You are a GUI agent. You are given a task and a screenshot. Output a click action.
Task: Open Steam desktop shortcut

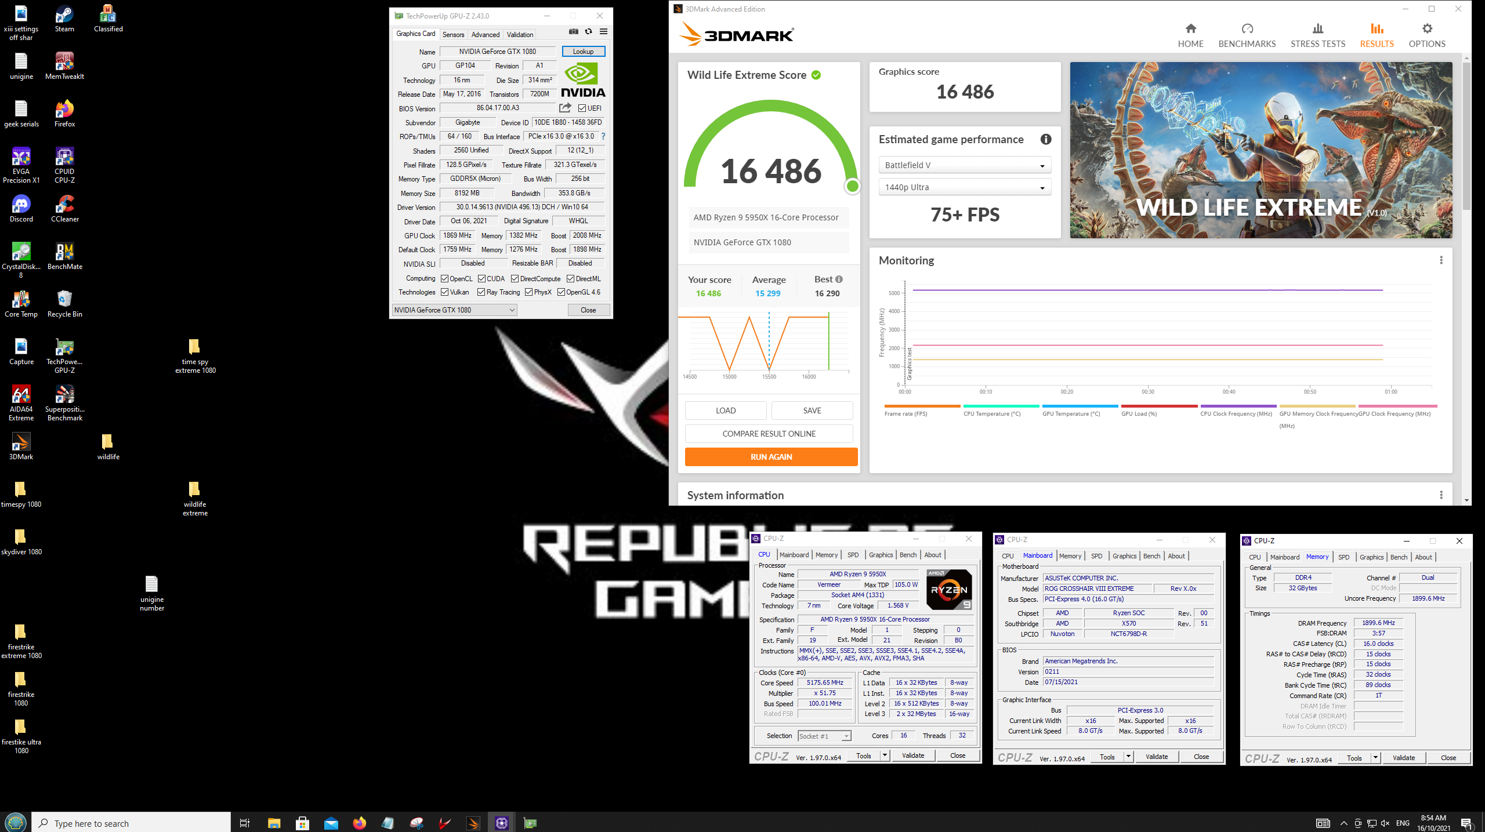point(64,19)
